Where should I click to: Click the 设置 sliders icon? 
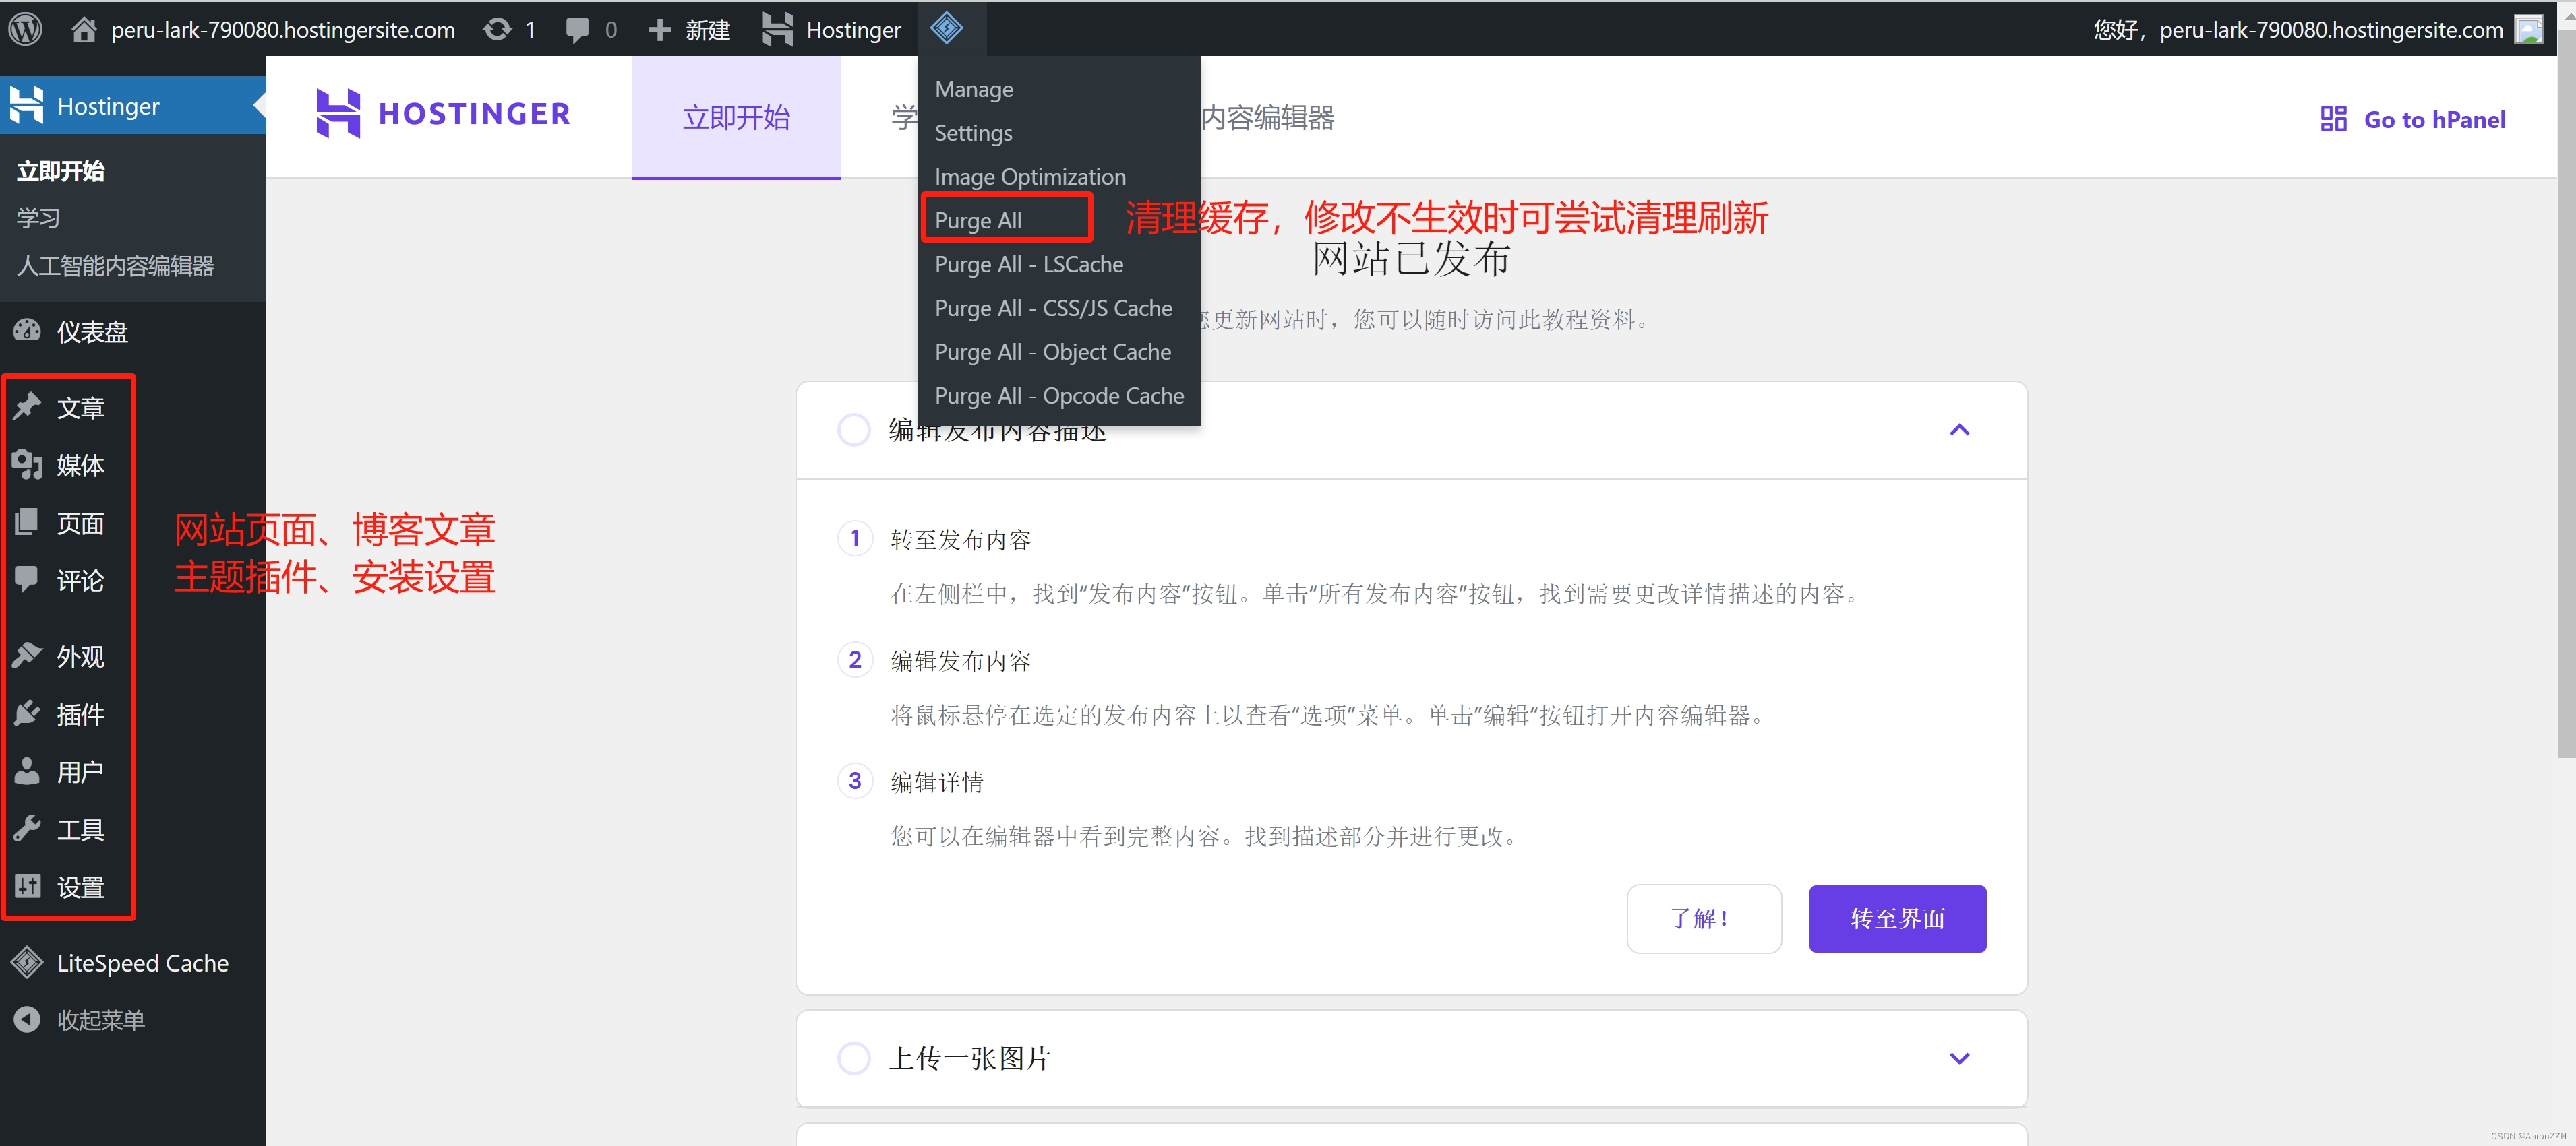coord(27,886)
